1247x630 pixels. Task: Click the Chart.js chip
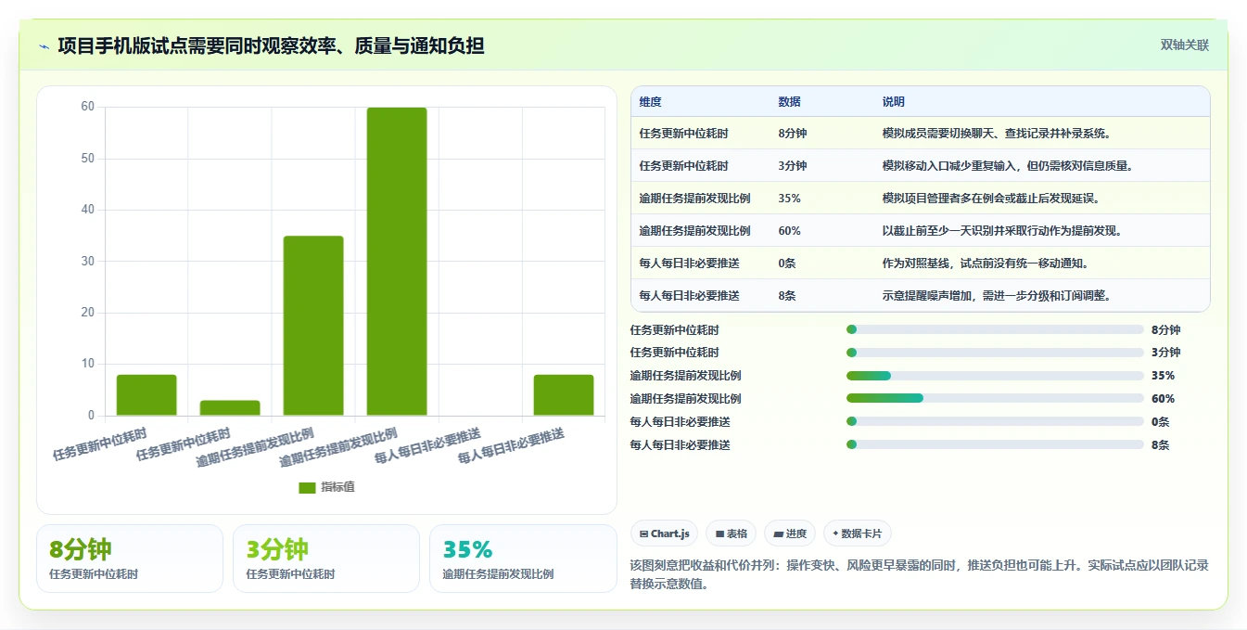(x=665, y=534)
